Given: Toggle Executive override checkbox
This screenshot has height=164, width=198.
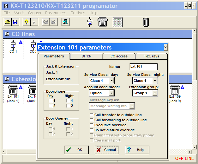Looking at the screenshot, I should [x=92, y=125].
